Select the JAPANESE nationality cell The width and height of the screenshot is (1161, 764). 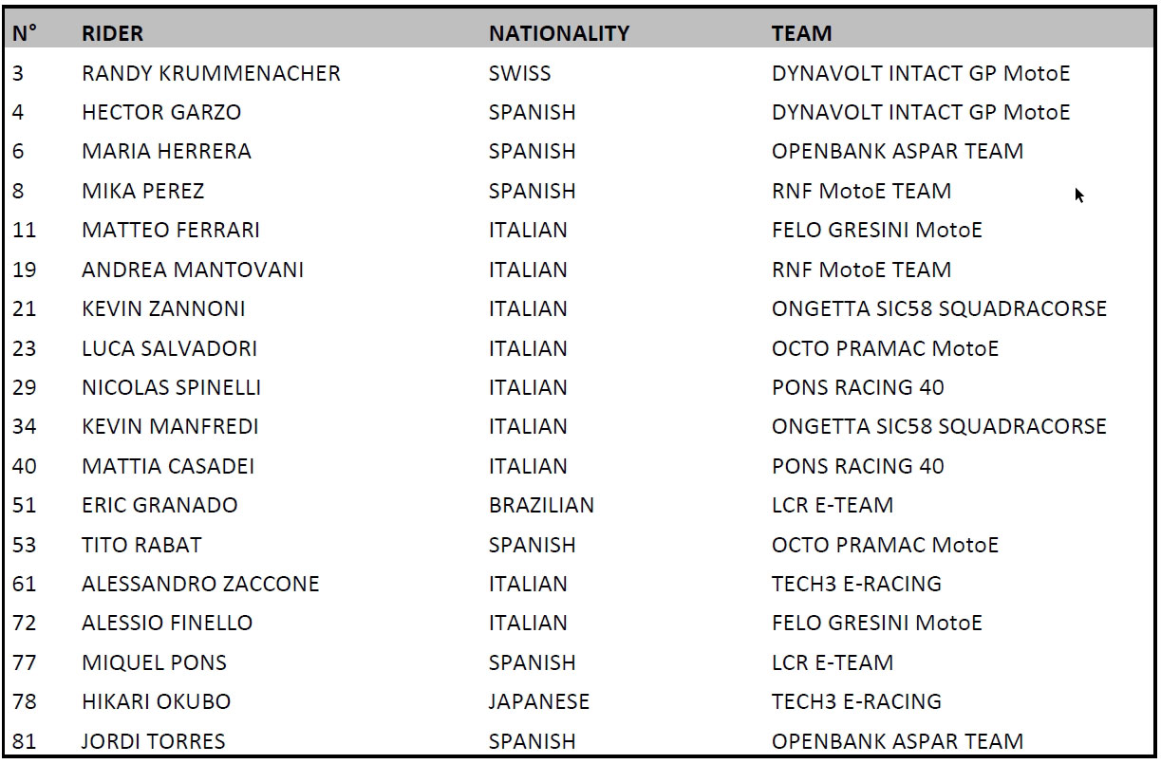point(538,701)
